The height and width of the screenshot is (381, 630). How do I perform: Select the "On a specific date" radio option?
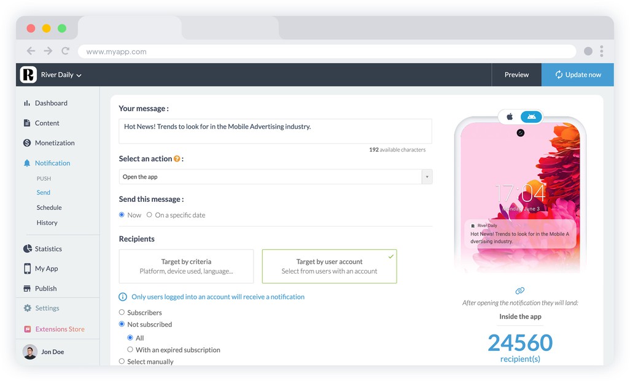pyautogui.click(x=149, y=215)
